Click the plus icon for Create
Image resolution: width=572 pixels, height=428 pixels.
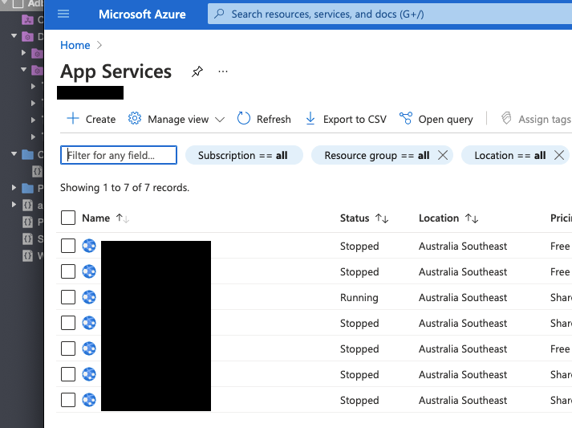[x=73, y=118]
